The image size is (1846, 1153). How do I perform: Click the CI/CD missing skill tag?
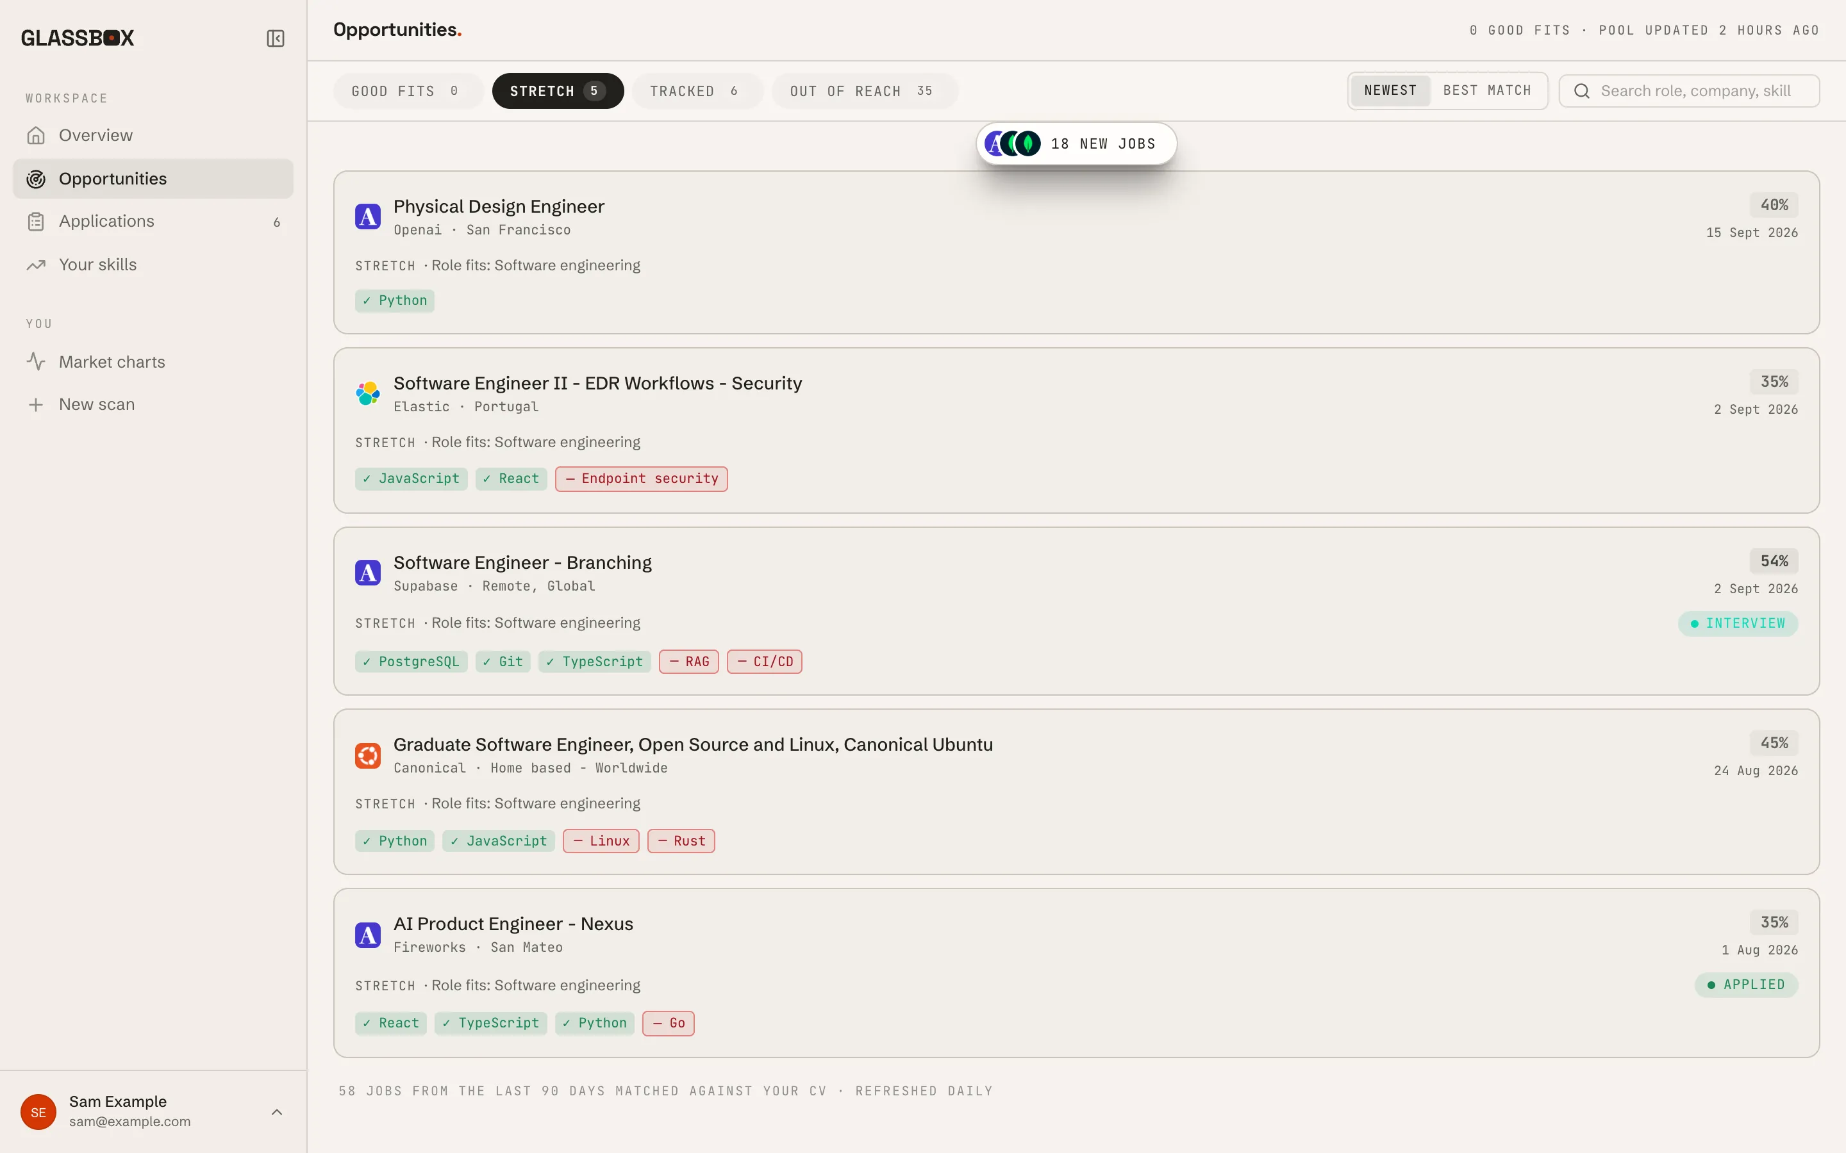point(763,661)
